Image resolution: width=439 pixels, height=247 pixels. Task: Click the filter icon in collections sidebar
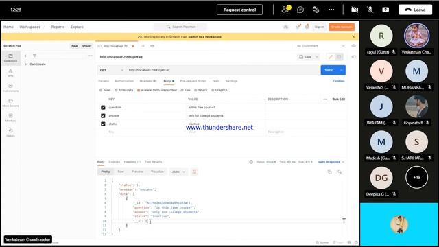coord(34,56)
